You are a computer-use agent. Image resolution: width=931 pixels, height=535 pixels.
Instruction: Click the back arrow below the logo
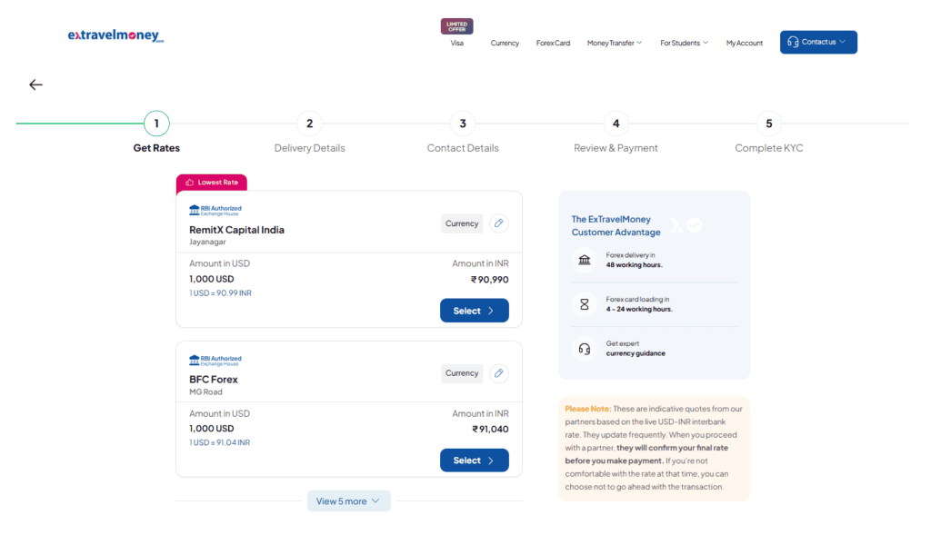[x=35, y=84]
